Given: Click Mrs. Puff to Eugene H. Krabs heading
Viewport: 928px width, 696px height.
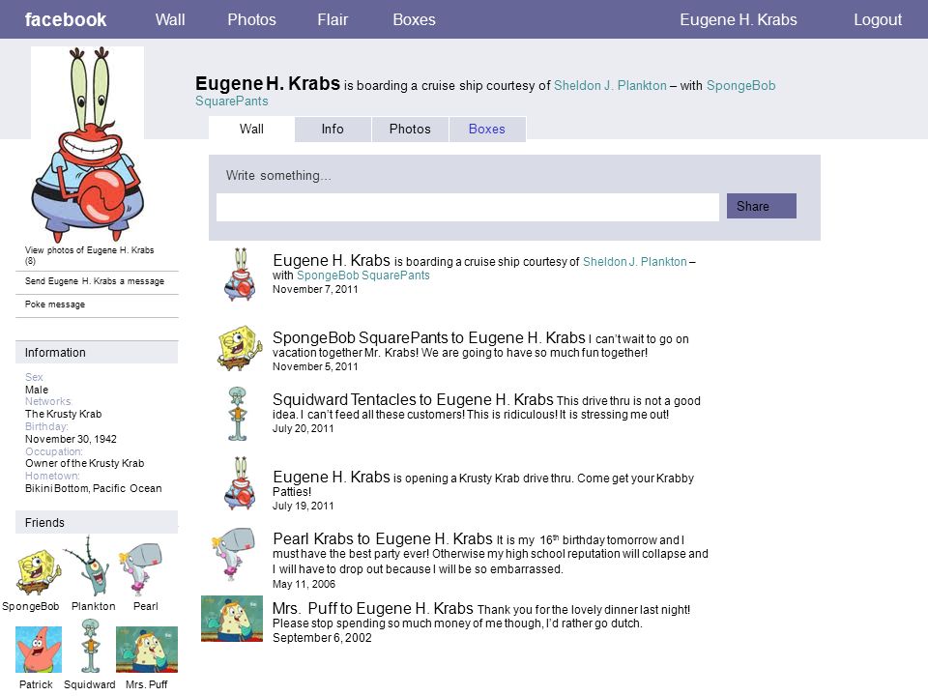Looking at the screenshot, I should 373,608.
